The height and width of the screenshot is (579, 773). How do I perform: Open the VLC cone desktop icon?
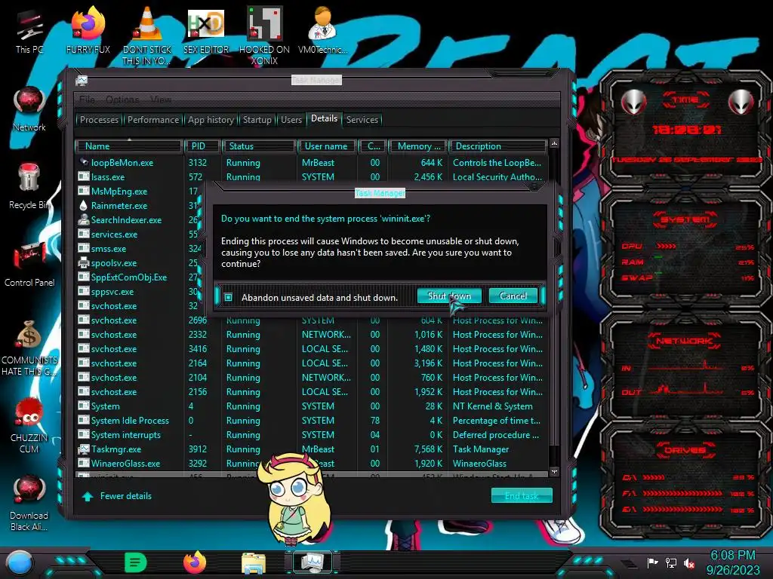pos(146,35)
